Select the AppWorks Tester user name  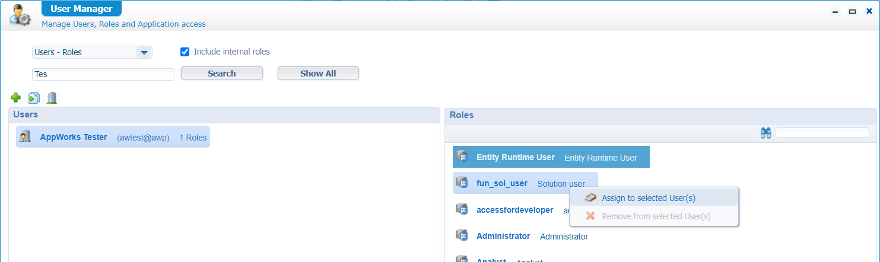74,137
